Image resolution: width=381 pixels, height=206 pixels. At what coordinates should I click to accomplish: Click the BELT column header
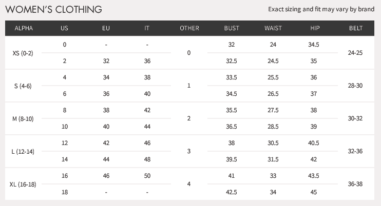tap(356, 28)
